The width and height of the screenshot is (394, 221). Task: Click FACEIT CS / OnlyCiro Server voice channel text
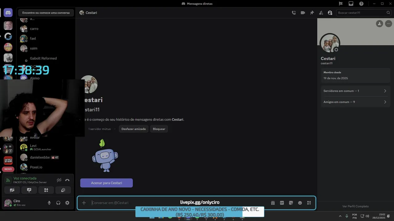pos(30,182)
